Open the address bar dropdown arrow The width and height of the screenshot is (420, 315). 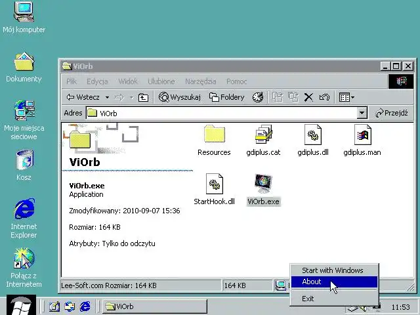click(x=362, y=113)
